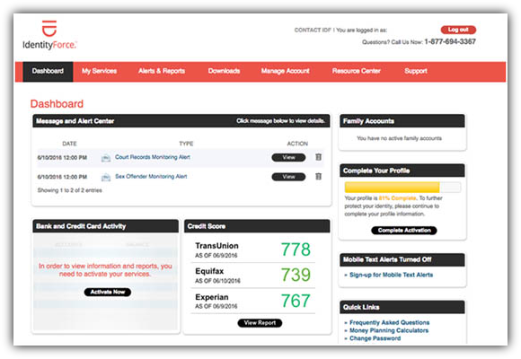This screenshot has width=521, height=359.
Task: Click the Court Records alert envelope icon
Action: coord(106,158)
